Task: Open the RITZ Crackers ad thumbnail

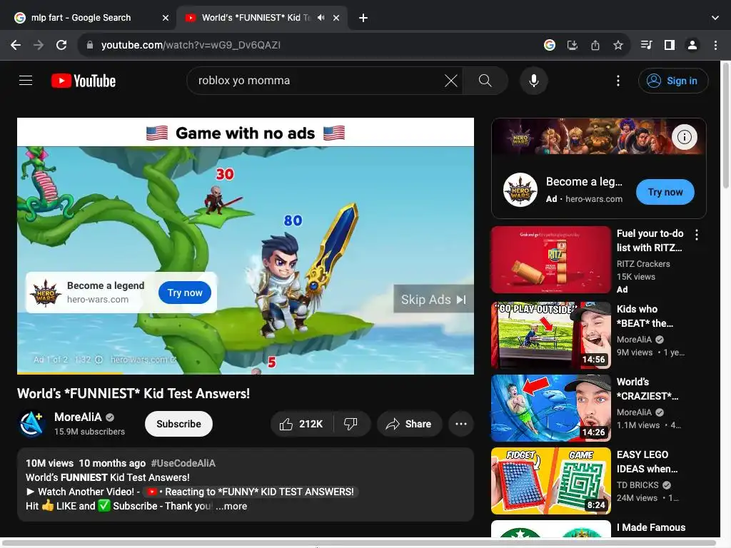Action: pos(550,260)
